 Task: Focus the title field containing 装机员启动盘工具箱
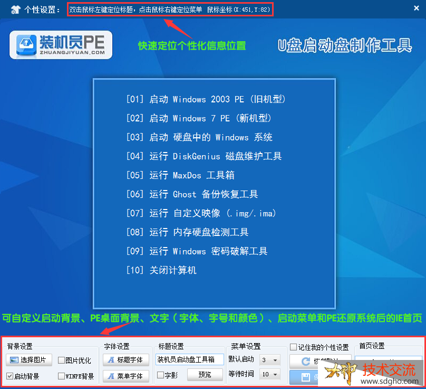(x=190, y=359)
